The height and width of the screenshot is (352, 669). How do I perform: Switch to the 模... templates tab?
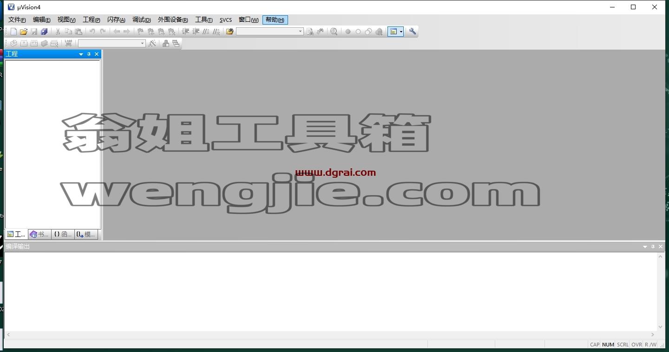86,234
